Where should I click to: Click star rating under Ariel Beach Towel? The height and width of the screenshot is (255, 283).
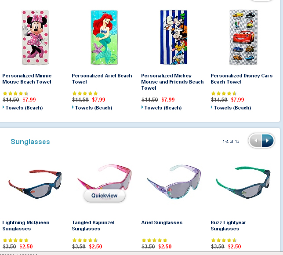[x=85, y=93]
